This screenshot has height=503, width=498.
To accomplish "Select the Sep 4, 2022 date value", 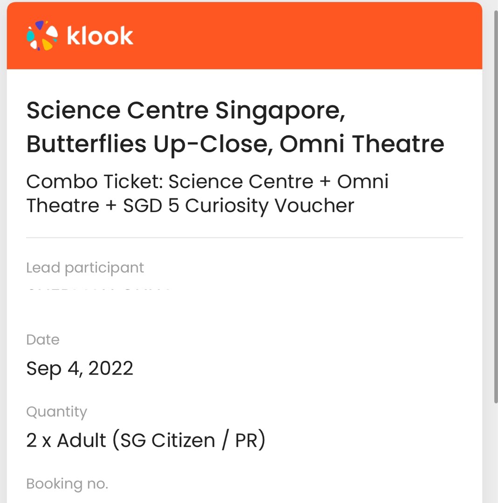I will coord(80,368).
